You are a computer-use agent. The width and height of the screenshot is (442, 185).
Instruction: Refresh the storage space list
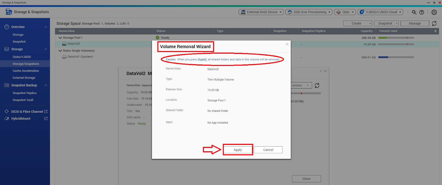pos(434,24)
